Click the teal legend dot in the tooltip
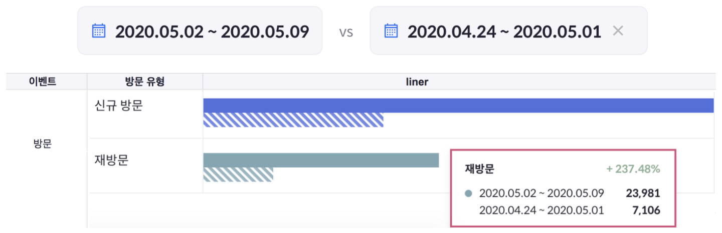722x233 pixels. pos(469,193)
